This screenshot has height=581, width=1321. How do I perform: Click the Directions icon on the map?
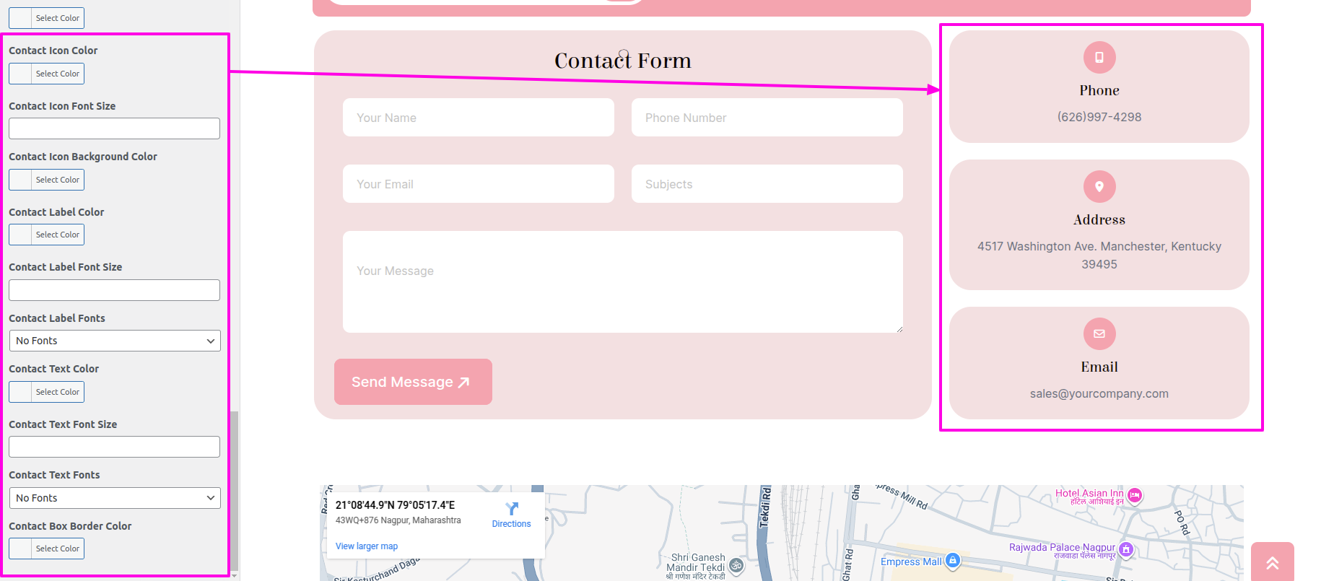tap(511, 509)
